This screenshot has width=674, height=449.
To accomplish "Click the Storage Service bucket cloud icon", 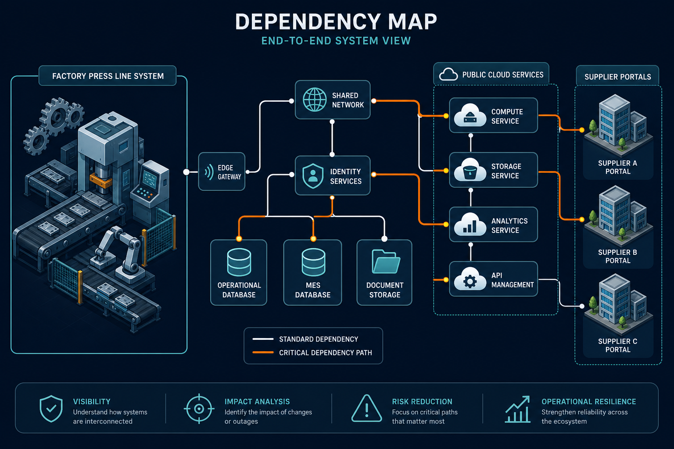I will 470,170.
